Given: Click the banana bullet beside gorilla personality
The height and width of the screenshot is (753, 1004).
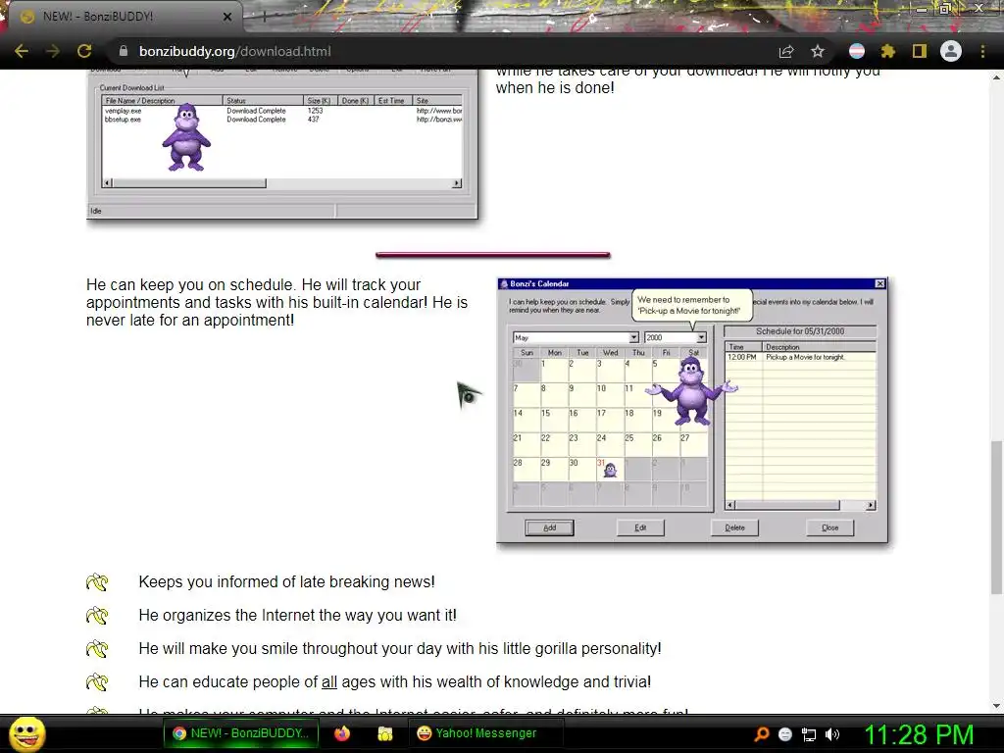Looking at the screenshot, I should point(97,649).
